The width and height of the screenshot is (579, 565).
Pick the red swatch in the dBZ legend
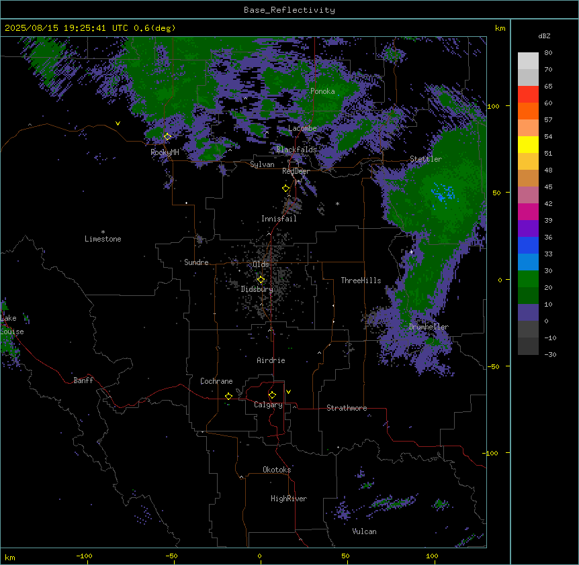click(528, 94)
